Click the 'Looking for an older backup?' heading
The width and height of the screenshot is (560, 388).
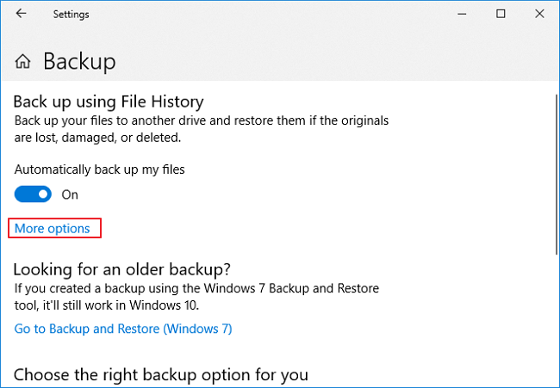click(123, 268)
